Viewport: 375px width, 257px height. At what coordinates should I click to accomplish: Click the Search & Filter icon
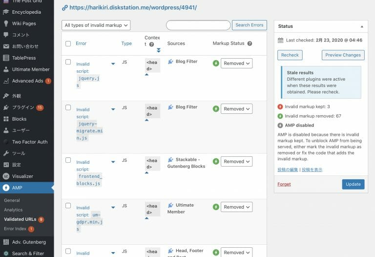click(6, 254)
